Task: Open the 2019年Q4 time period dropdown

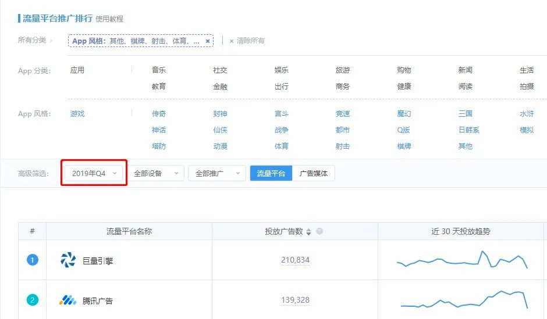Action: (x=94, y=173)
